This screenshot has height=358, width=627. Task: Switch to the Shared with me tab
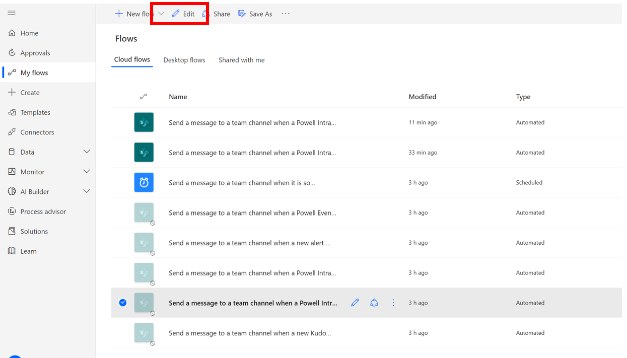[x=242, y=60]
